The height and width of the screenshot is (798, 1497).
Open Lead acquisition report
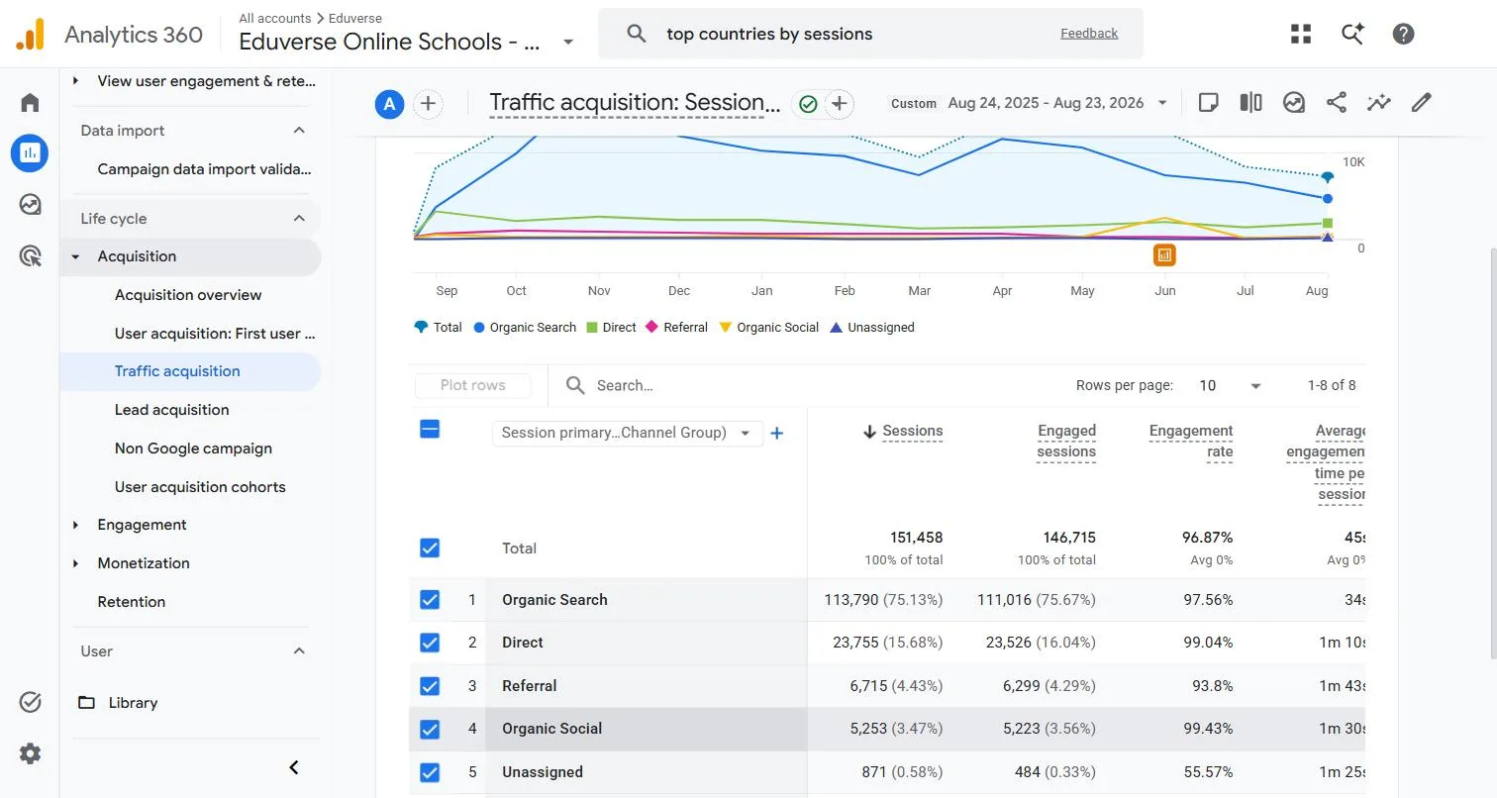[172, 410]
